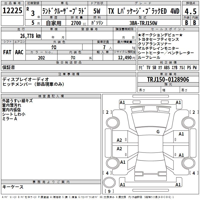The height and width of the screenshot is (200, 200).
Task: Click vehicle history value 自家用
Action: point(53,23)
